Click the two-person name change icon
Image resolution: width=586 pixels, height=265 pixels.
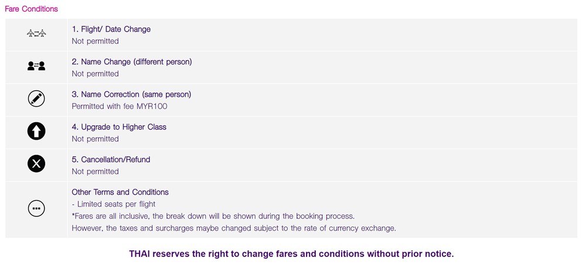[36, 66]
